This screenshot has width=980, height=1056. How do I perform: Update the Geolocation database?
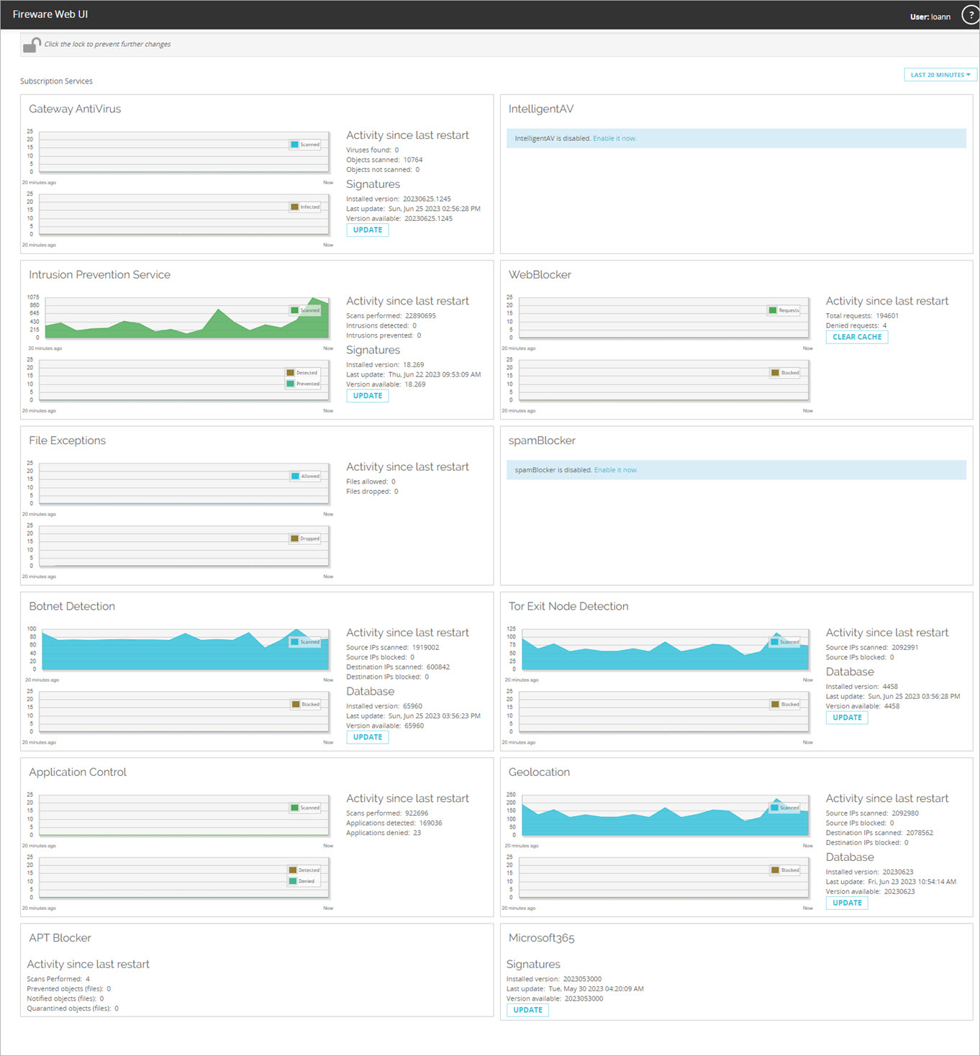(846, 903)
